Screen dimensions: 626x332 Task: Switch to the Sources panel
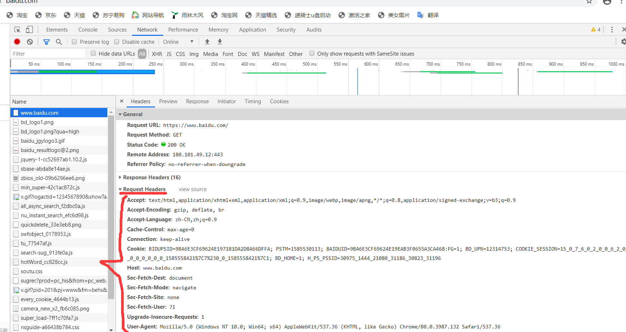117,30
